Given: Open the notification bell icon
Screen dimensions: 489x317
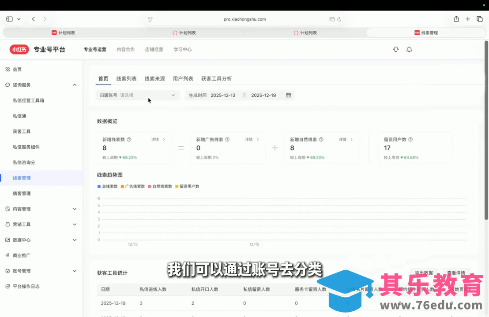Looking at the screenshot, I should (x=409, y=49).
